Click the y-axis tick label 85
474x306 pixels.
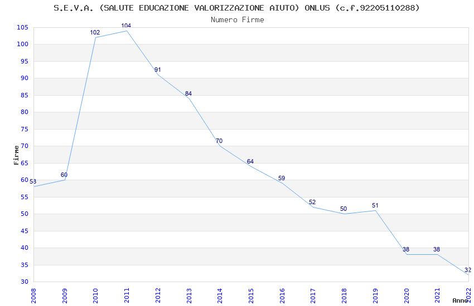coord(25,95)
